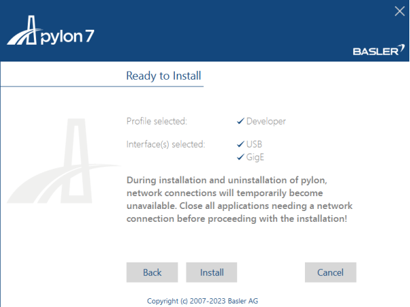Abort setup using the Cancel button
This screenshot has width=410, height=307.
(x=331, y=273)
